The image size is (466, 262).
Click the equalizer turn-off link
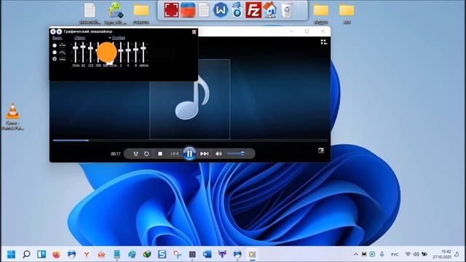point(58,38)
